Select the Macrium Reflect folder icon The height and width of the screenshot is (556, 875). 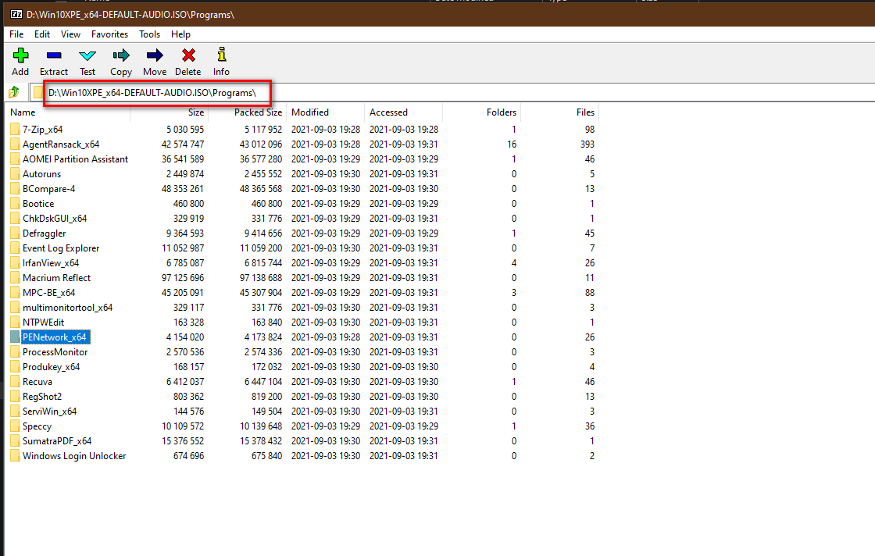point(15,278)
